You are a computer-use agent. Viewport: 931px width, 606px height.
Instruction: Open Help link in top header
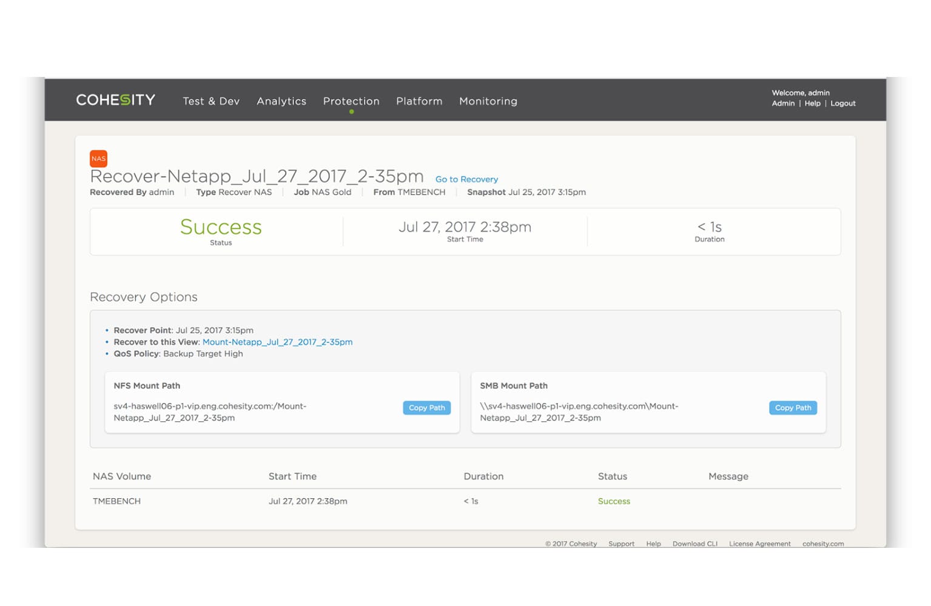[812, 104]
